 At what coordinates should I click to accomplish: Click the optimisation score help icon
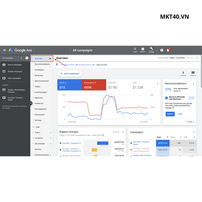tap(180, 91)
